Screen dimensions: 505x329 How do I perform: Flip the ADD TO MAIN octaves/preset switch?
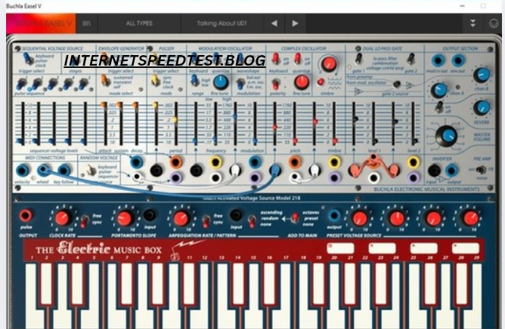click(294, 218)
